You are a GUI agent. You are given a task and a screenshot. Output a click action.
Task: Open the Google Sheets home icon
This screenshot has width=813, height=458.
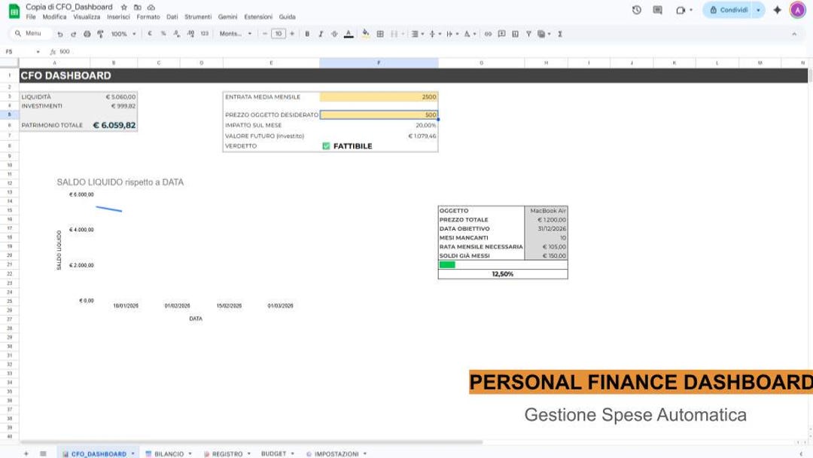click(x=14, y=11)
